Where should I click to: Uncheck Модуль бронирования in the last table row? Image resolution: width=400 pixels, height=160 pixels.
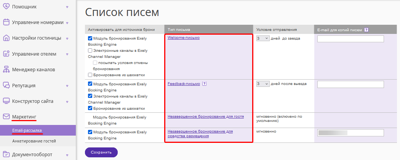pyautogui.click(x=90, y=132)
